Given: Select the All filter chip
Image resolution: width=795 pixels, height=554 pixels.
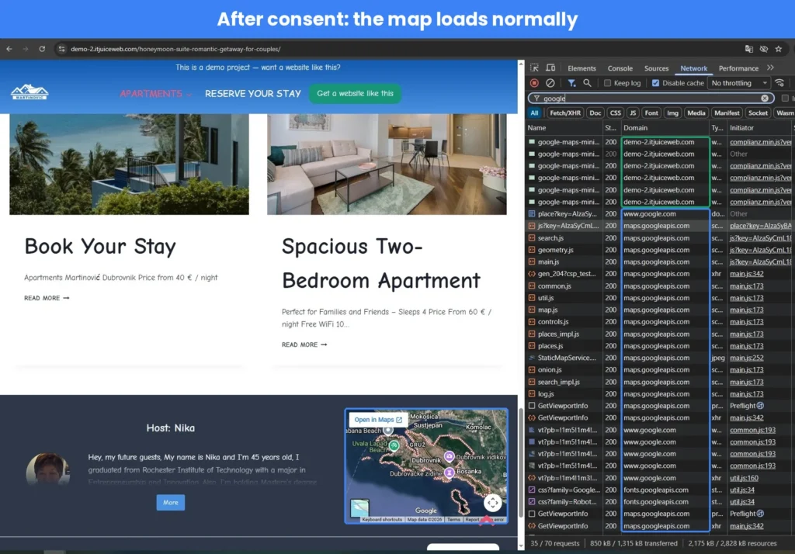Looking at the screenshot, I should point(534,113).
